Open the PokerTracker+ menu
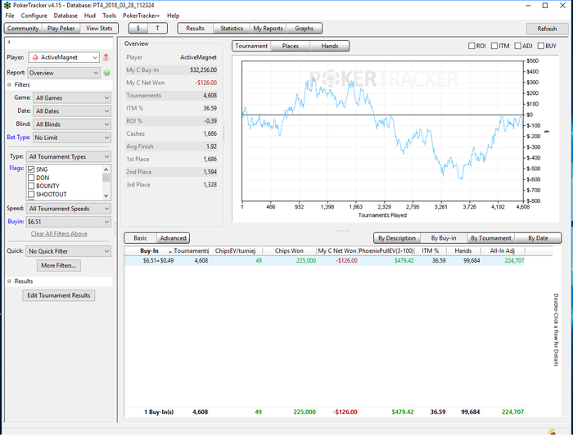The height and width of the screenshot is (441, 573). coord(141,16)
